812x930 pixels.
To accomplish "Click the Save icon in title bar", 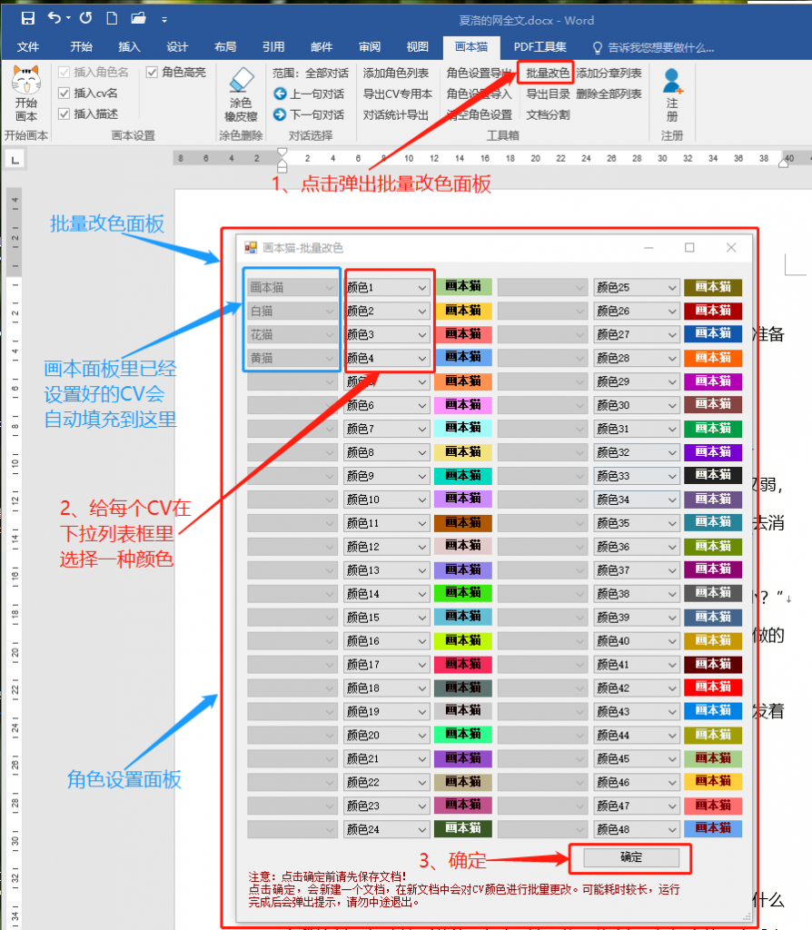I will click(x=27, y=18).
